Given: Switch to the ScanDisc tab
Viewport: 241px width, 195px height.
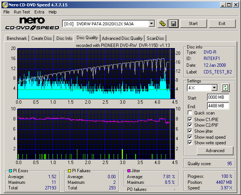Looking at the screenshot, I should tap(155, 38).
